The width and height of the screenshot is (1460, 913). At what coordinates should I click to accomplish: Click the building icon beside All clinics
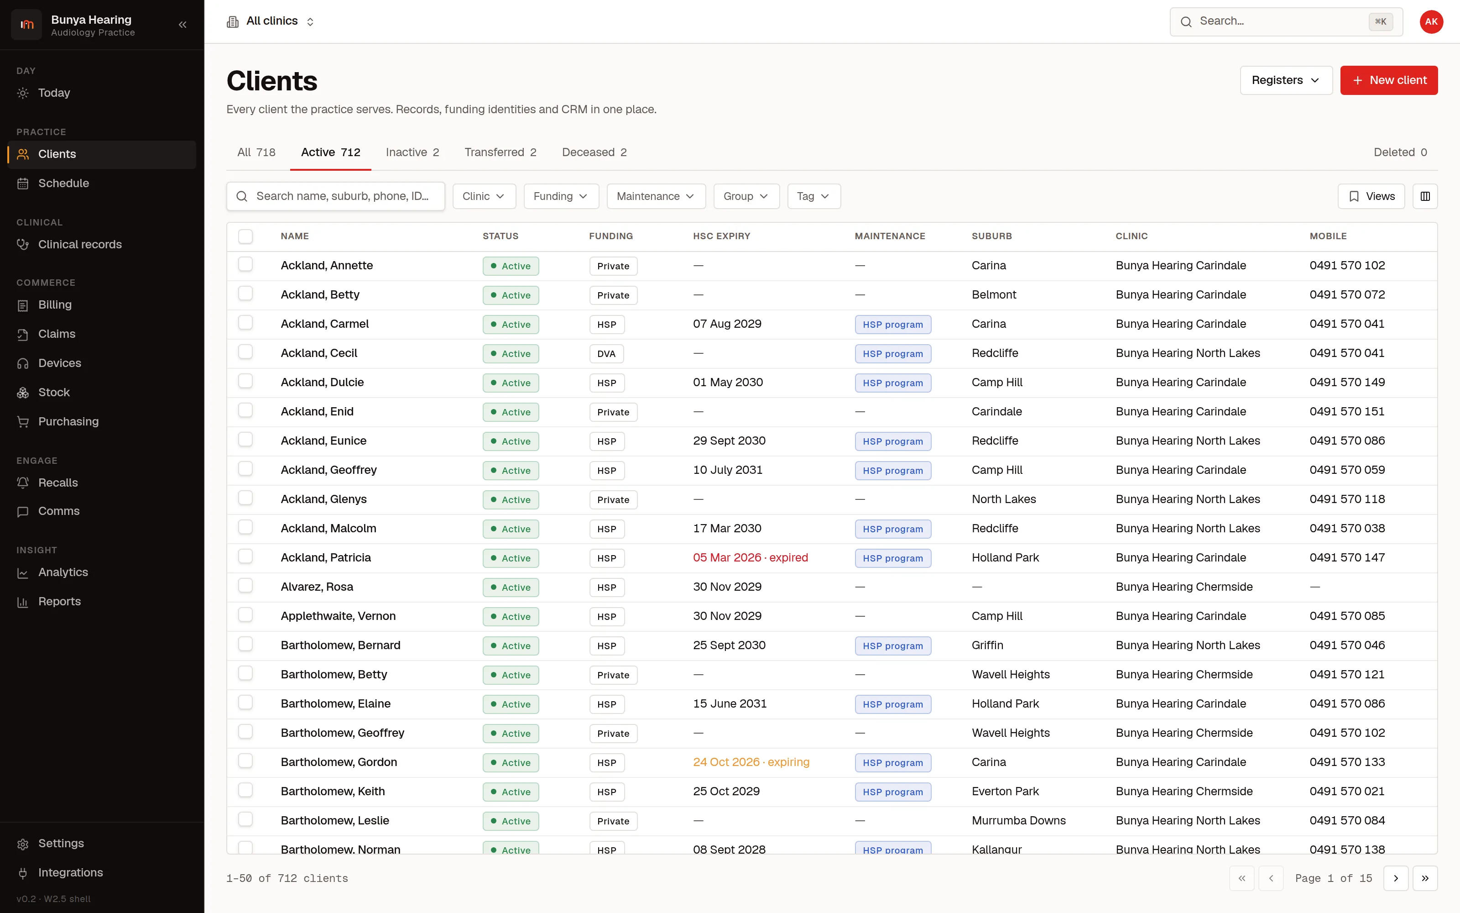click(233, 22)
